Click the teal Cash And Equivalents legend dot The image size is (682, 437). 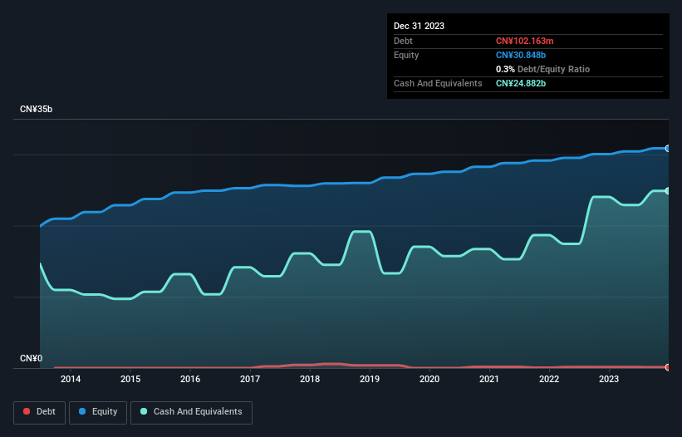pos(144,411)
